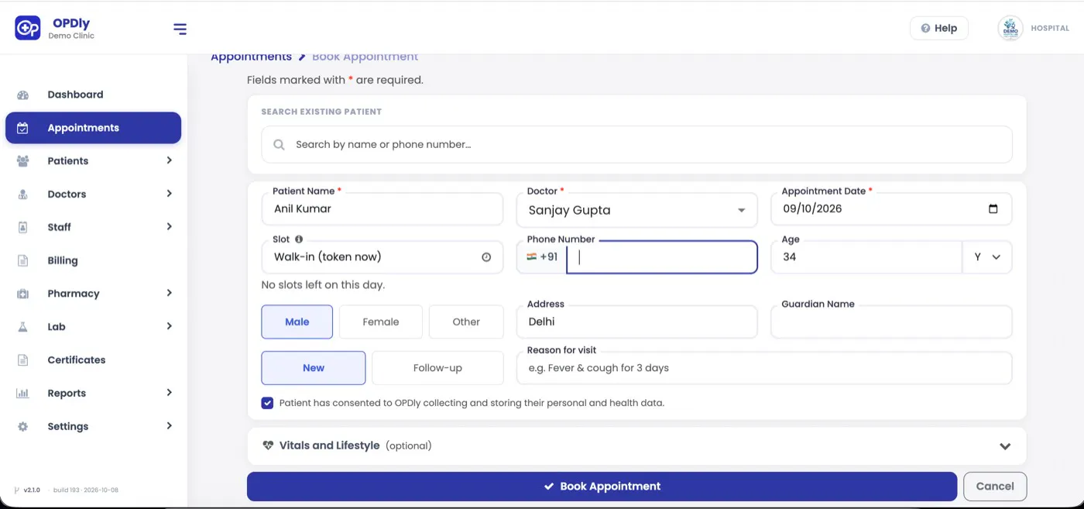Viewport: 1084px width, 509px height.
Task: Focus the existing patient search field
Action: click(x=636, y=145)
